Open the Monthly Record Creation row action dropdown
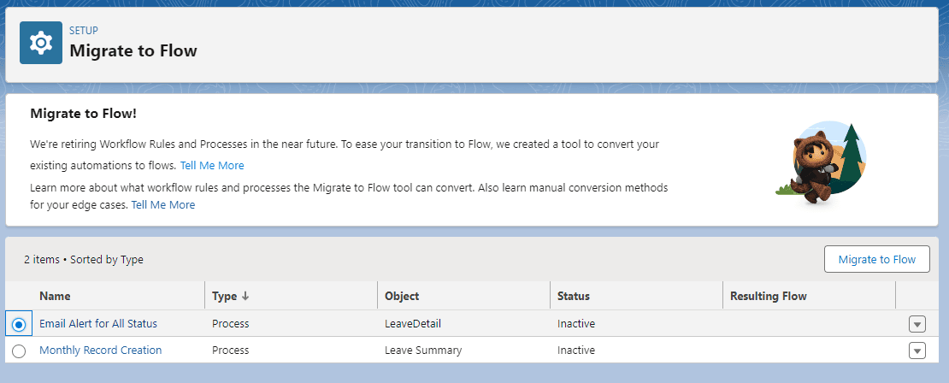 tap(917, 351)
